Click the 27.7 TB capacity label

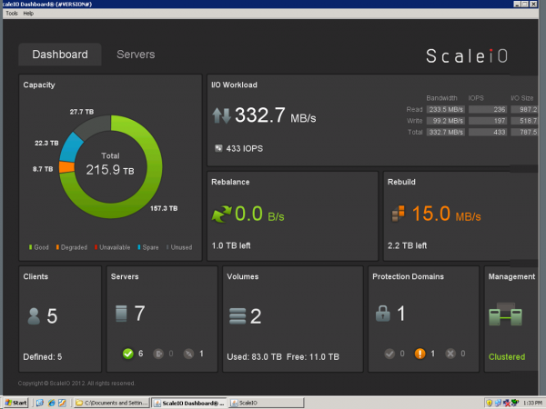[82, 112]
